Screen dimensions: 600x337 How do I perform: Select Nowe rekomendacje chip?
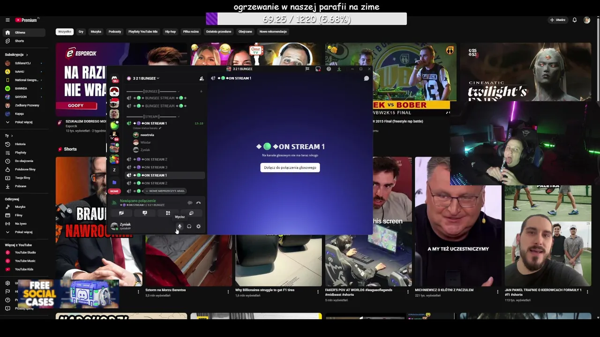pos(273,32)
